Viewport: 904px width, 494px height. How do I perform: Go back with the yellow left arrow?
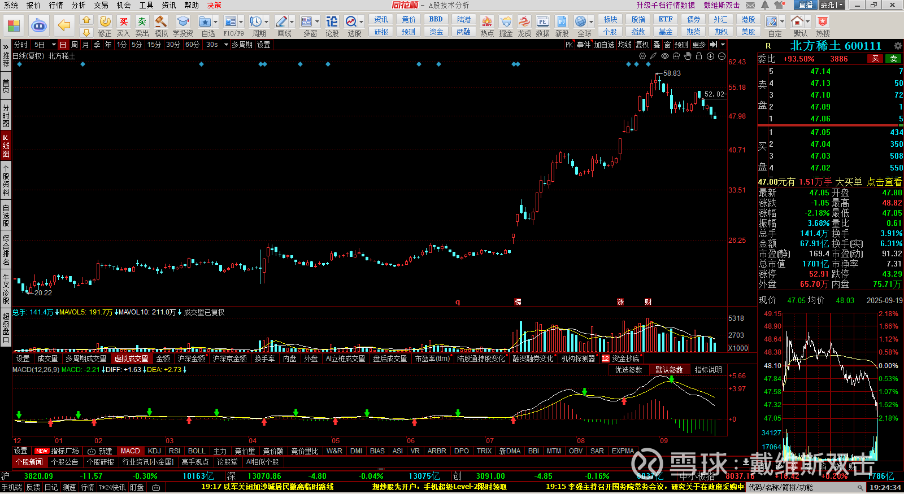pos(64,25)
